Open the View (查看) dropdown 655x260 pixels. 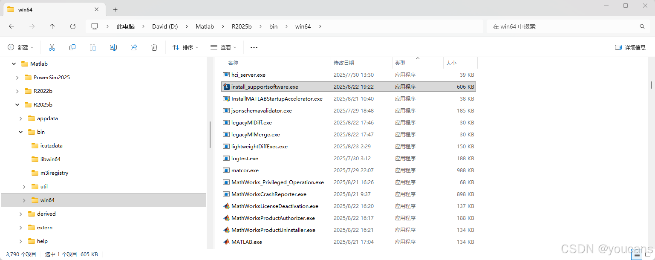(223, 47)
